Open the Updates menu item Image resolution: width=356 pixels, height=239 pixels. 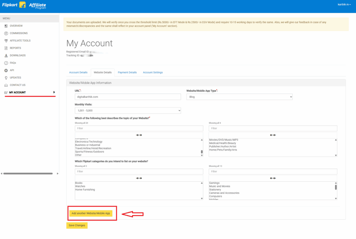[15, 78]
